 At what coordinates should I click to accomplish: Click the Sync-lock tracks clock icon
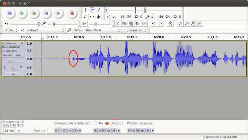click(x=170, y=24)
